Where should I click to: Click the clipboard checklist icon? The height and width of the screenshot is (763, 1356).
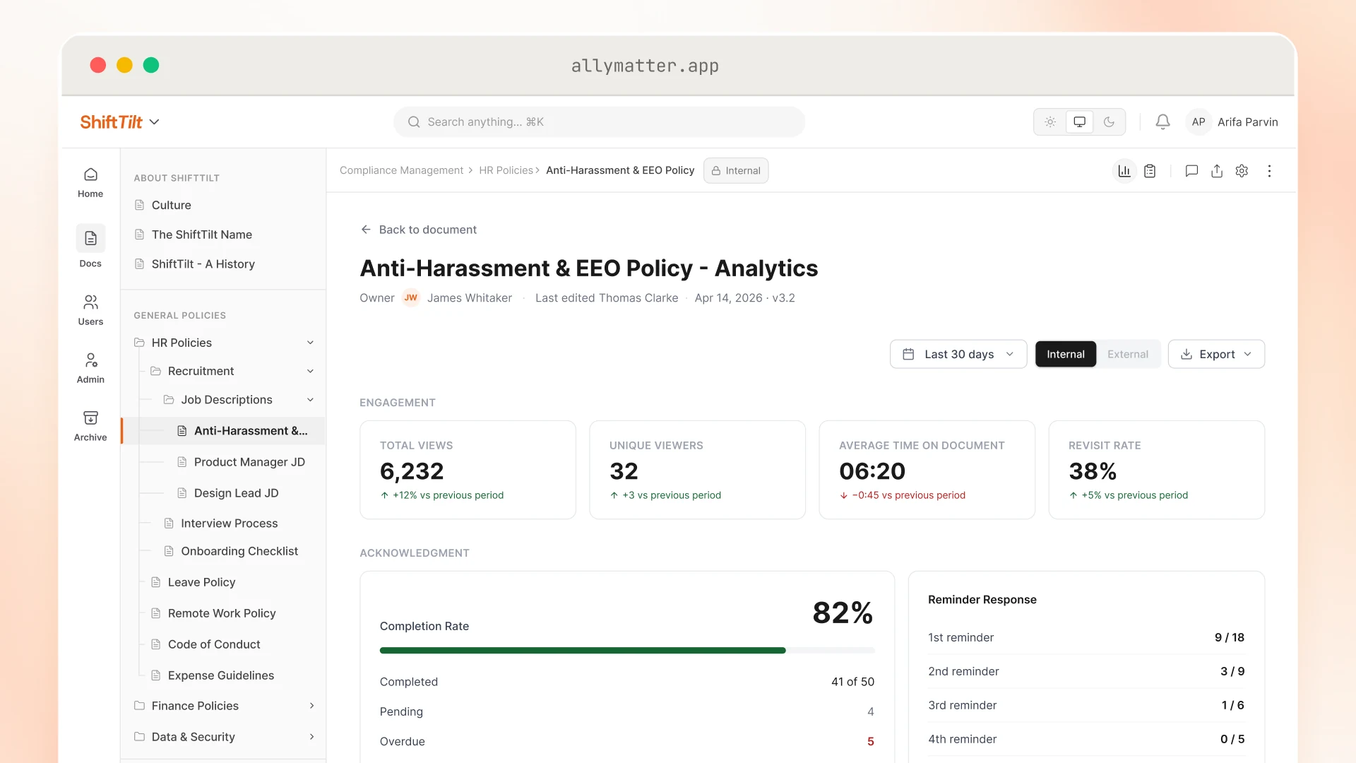(1150, 171)
